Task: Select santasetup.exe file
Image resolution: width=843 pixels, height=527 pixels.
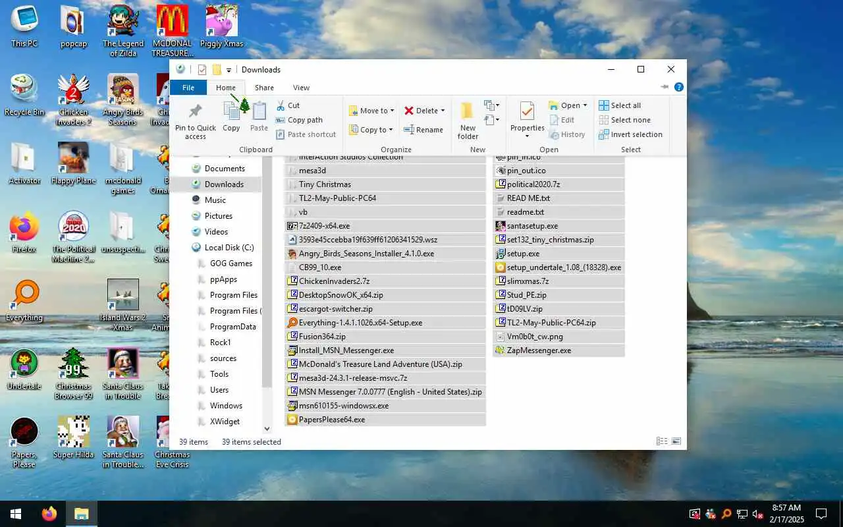Action: pos(558,226)
